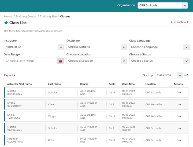This screenshot has height=147, width=193.
Task: Expand the Instructor Name or ID dropdown
Action: tap(34, 47)
